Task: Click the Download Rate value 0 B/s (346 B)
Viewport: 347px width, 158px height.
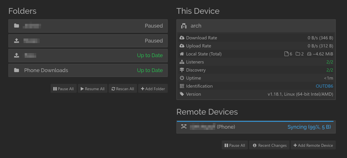Action: (x=320, y=38)
